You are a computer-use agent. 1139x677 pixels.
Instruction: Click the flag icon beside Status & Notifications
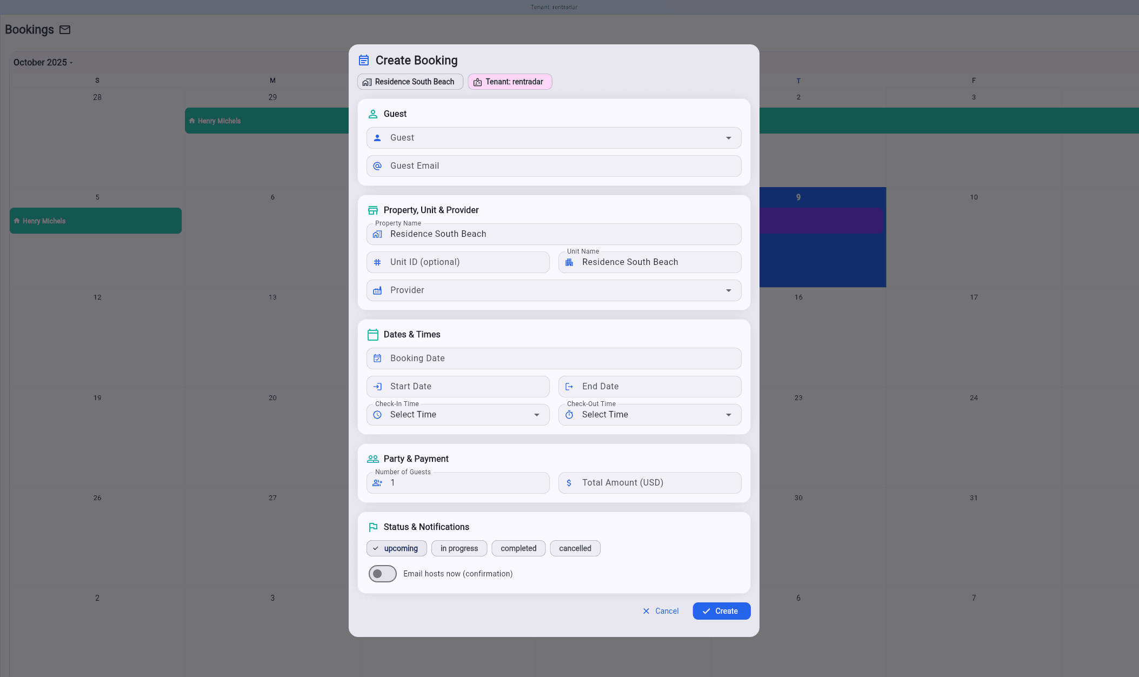point(372,527)
